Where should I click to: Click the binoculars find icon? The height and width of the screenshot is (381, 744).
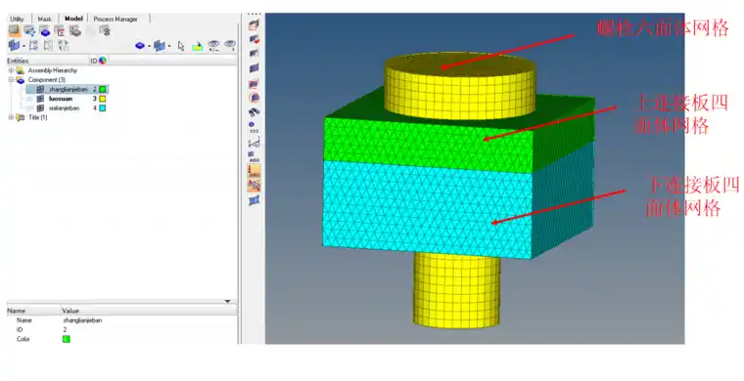tap(255, 112)
